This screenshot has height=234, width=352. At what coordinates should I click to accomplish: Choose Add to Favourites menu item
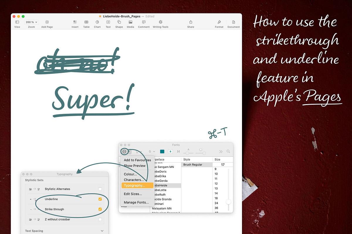click(x=137, y=160)
